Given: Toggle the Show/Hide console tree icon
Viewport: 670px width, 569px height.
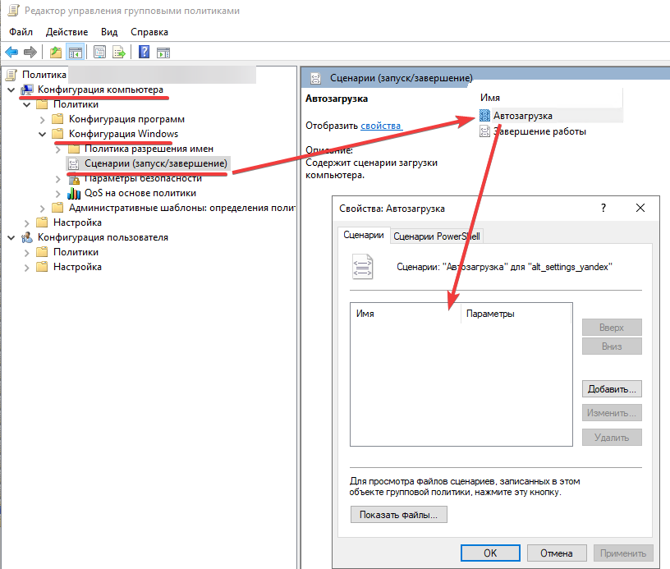Looking at the screenshot, I should (x=76, y=53).
